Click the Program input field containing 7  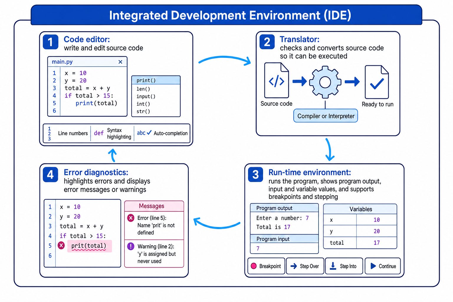(x=284, y=248)
